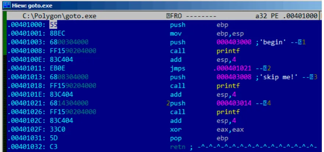Click the 'mov ebp,esp' instruction

pyautogui.click(x=207, y=34)
